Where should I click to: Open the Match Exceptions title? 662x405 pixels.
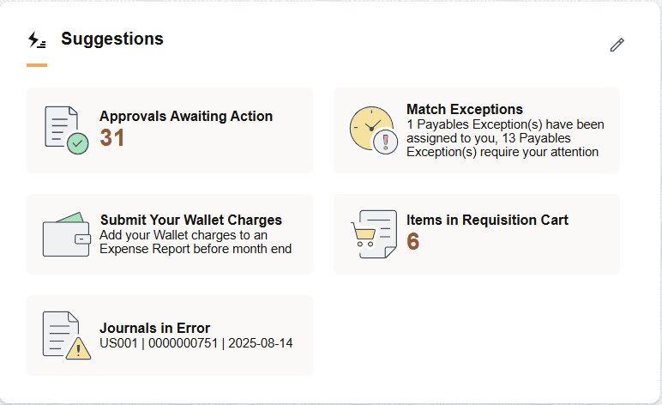tap(465, 109)
